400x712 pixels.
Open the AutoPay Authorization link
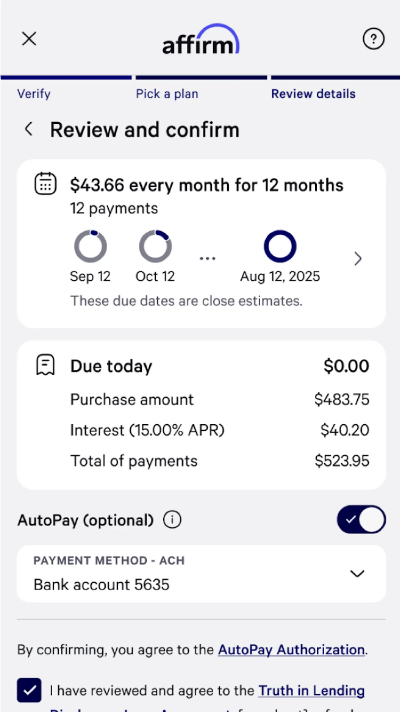(x=291, y=650)
